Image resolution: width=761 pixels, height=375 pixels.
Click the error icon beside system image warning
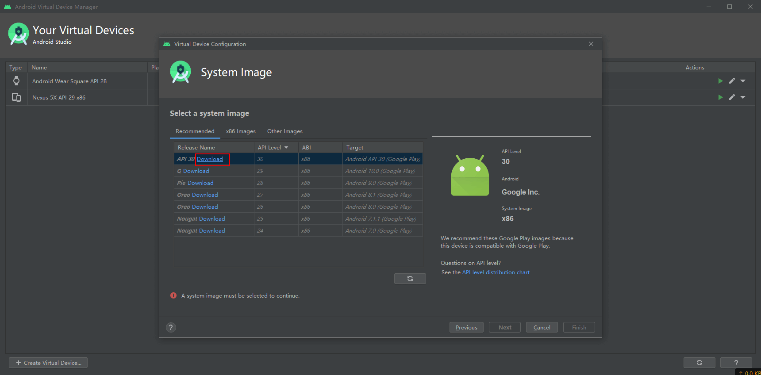(x=173, y=295)
